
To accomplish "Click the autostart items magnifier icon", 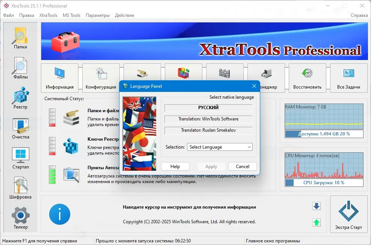I will [71, 174].
